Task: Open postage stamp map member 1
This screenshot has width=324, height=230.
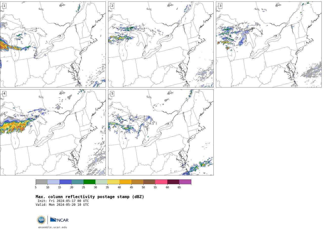Action: 53,44
